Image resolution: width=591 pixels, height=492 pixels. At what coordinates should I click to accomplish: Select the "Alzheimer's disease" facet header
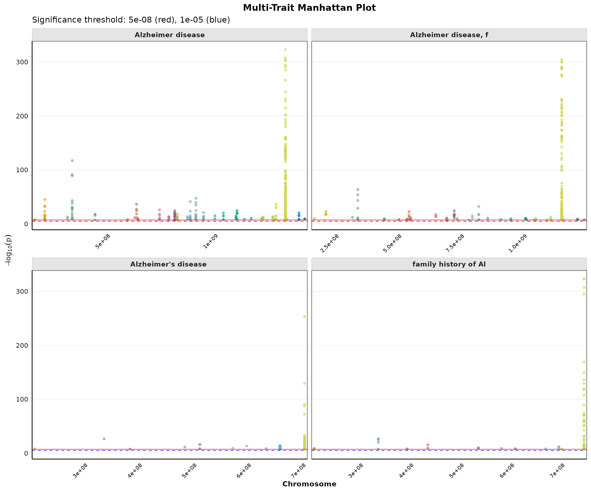168,264
